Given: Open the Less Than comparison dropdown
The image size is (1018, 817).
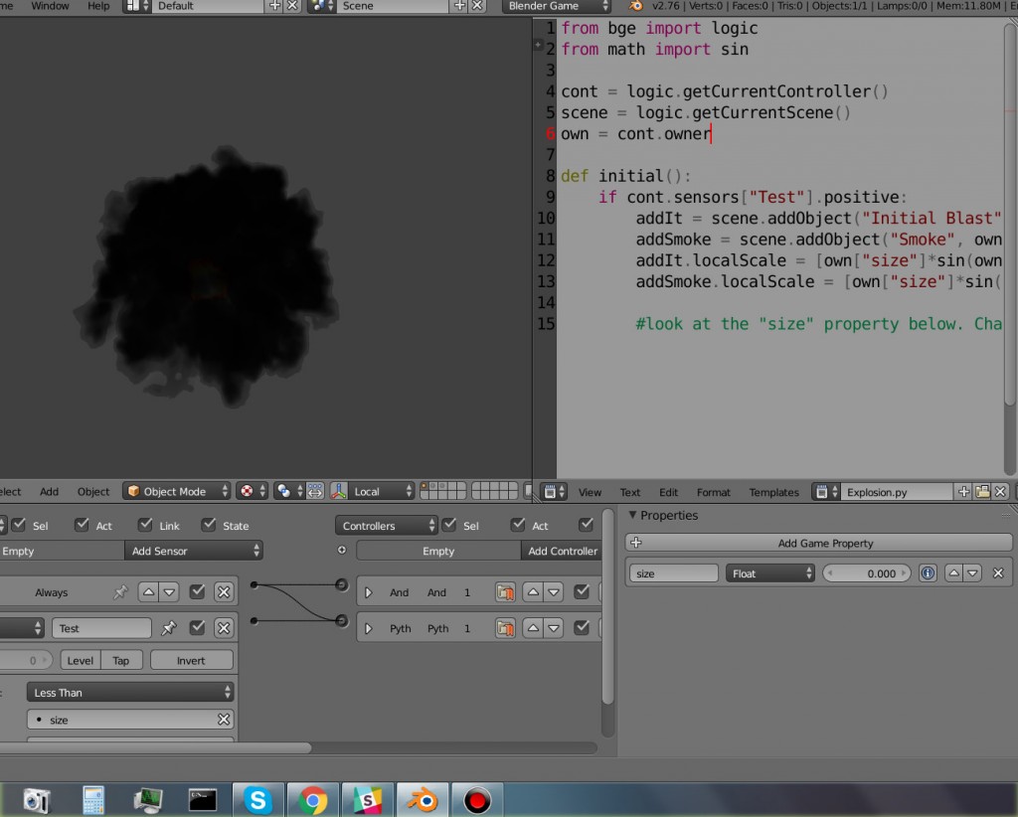Looking at the screenshot, I should point(129,692).
